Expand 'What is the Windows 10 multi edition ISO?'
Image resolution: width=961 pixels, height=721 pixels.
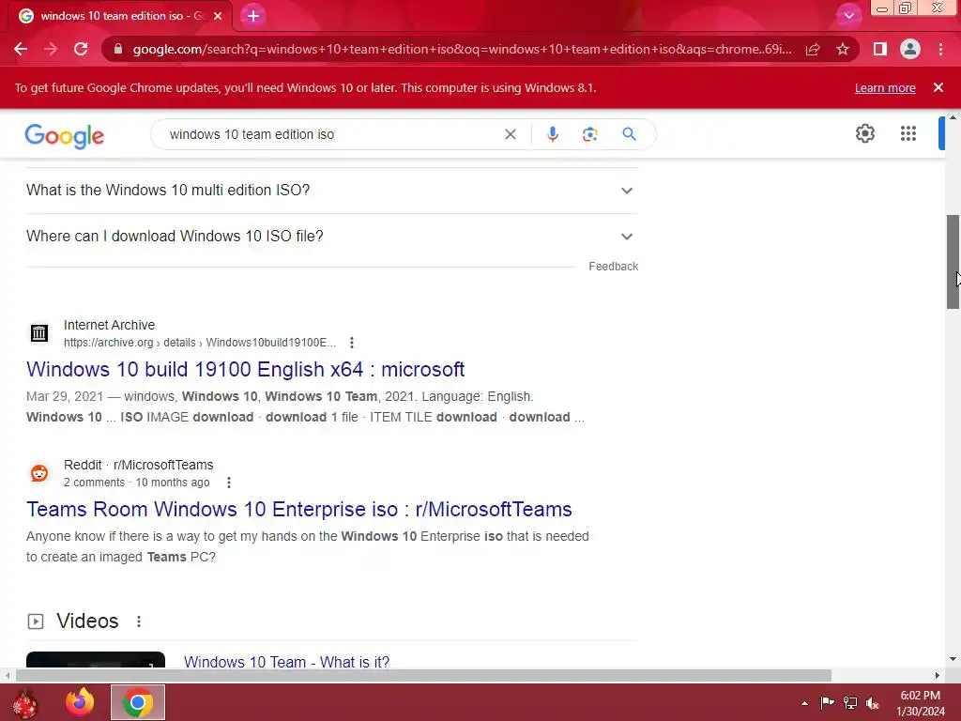[331, 190]
